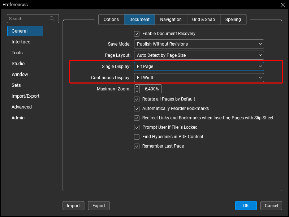Switch to the Spelling tab
Viewport: 289px width, 217px height.
(x=233, y=20)
